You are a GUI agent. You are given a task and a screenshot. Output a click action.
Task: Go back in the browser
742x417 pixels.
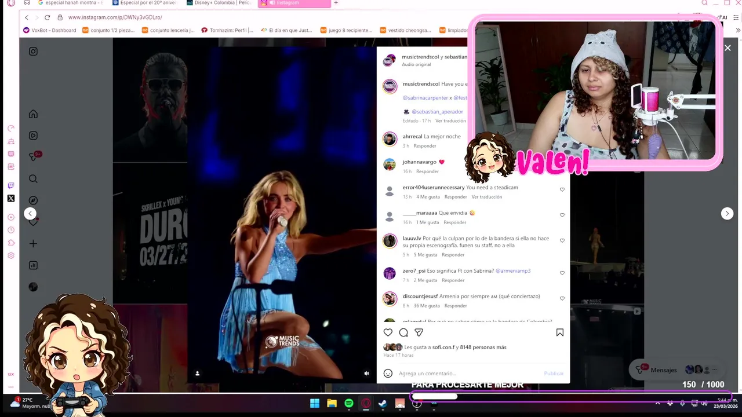[x=26, y=17]
